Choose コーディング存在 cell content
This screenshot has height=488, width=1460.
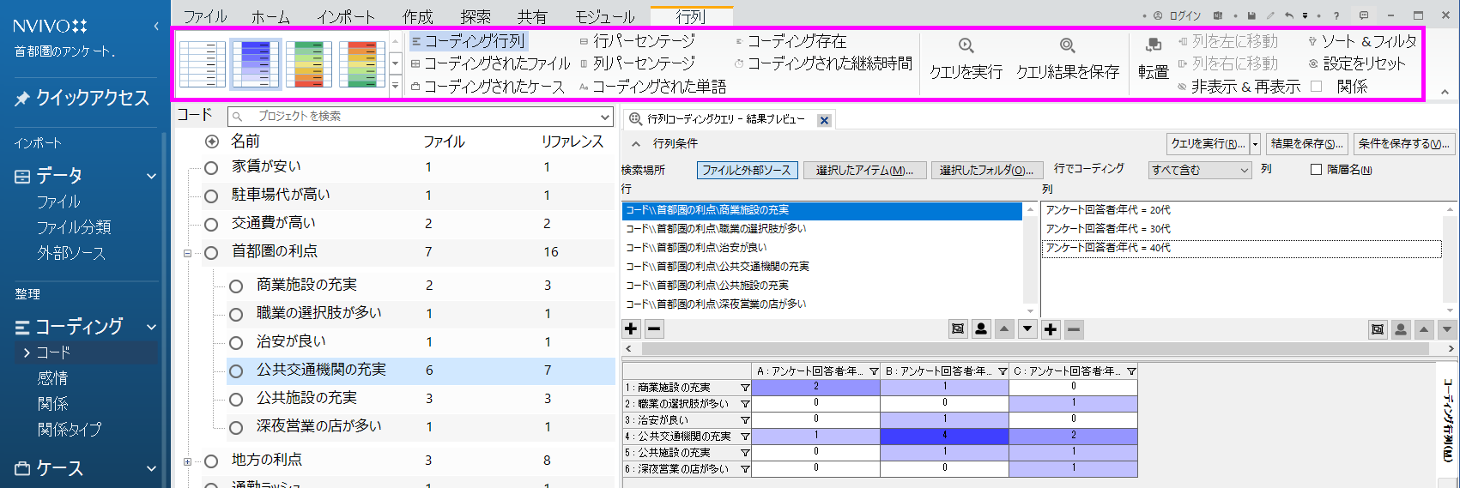[791, 41]
